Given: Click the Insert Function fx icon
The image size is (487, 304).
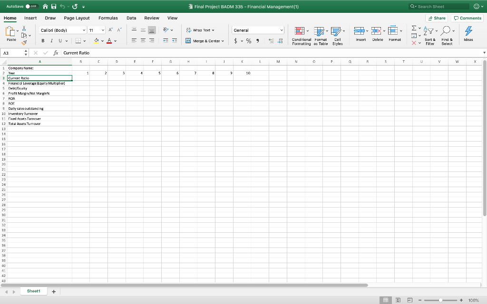Looking at the screenshot, I should pos(56,53).
